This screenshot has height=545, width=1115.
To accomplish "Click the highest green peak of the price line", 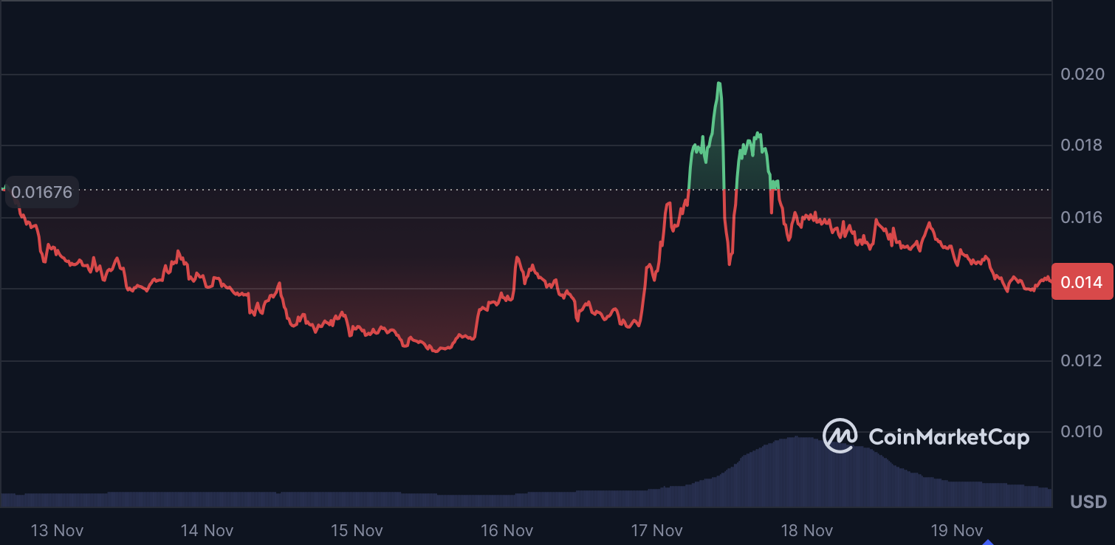I will point(718,83).
